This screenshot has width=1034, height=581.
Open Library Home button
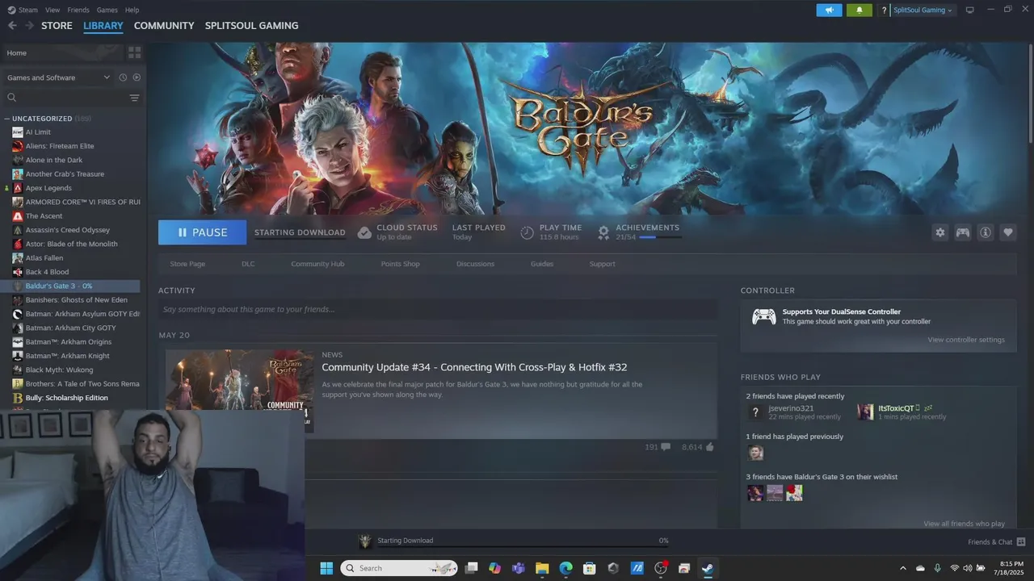click(x=61, y=52)
